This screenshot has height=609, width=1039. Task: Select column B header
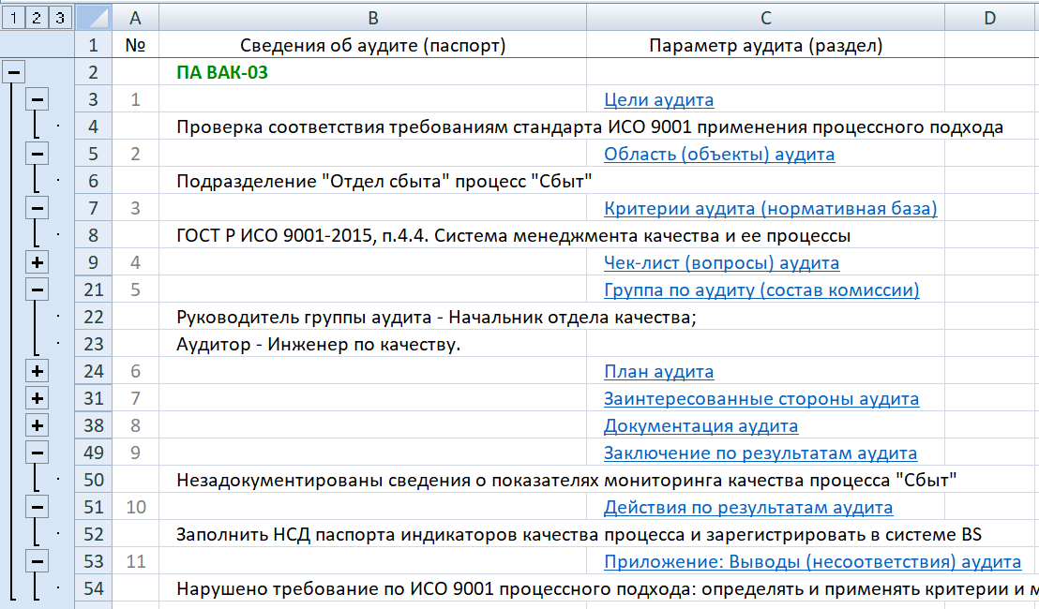[x=372, y=17]
